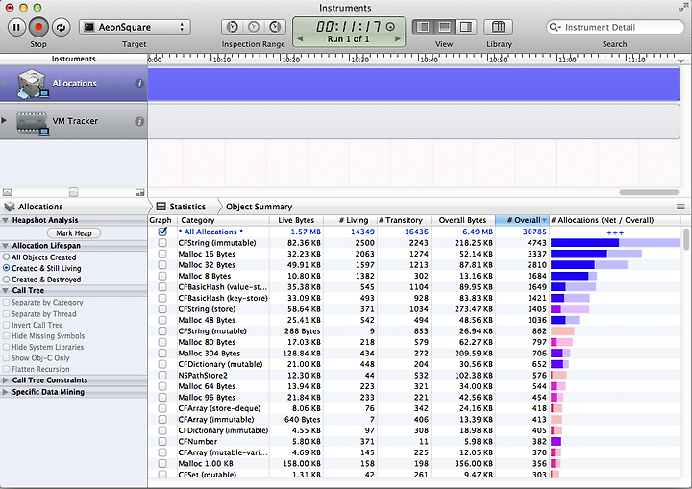Viewport: 692px width, 489px height.
Task: Expand Specific Data Mining section
Action: point(6,392)
